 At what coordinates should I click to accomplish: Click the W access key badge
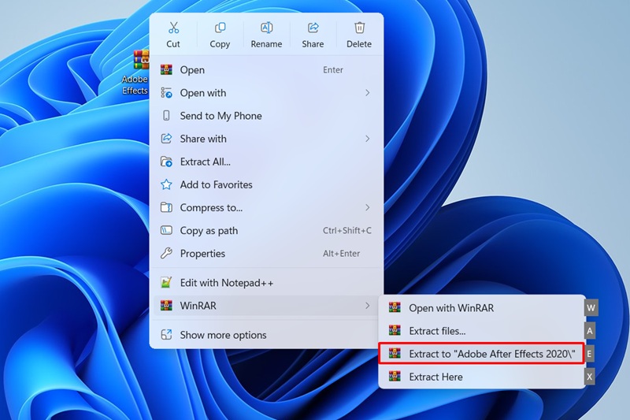591,308
